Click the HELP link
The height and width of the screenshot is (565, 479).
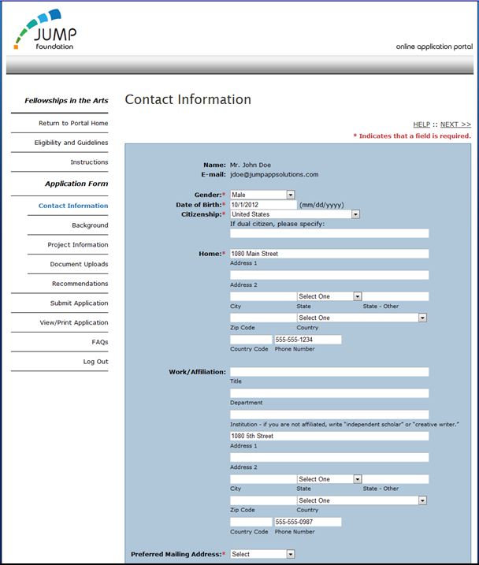tap(421, 125)
